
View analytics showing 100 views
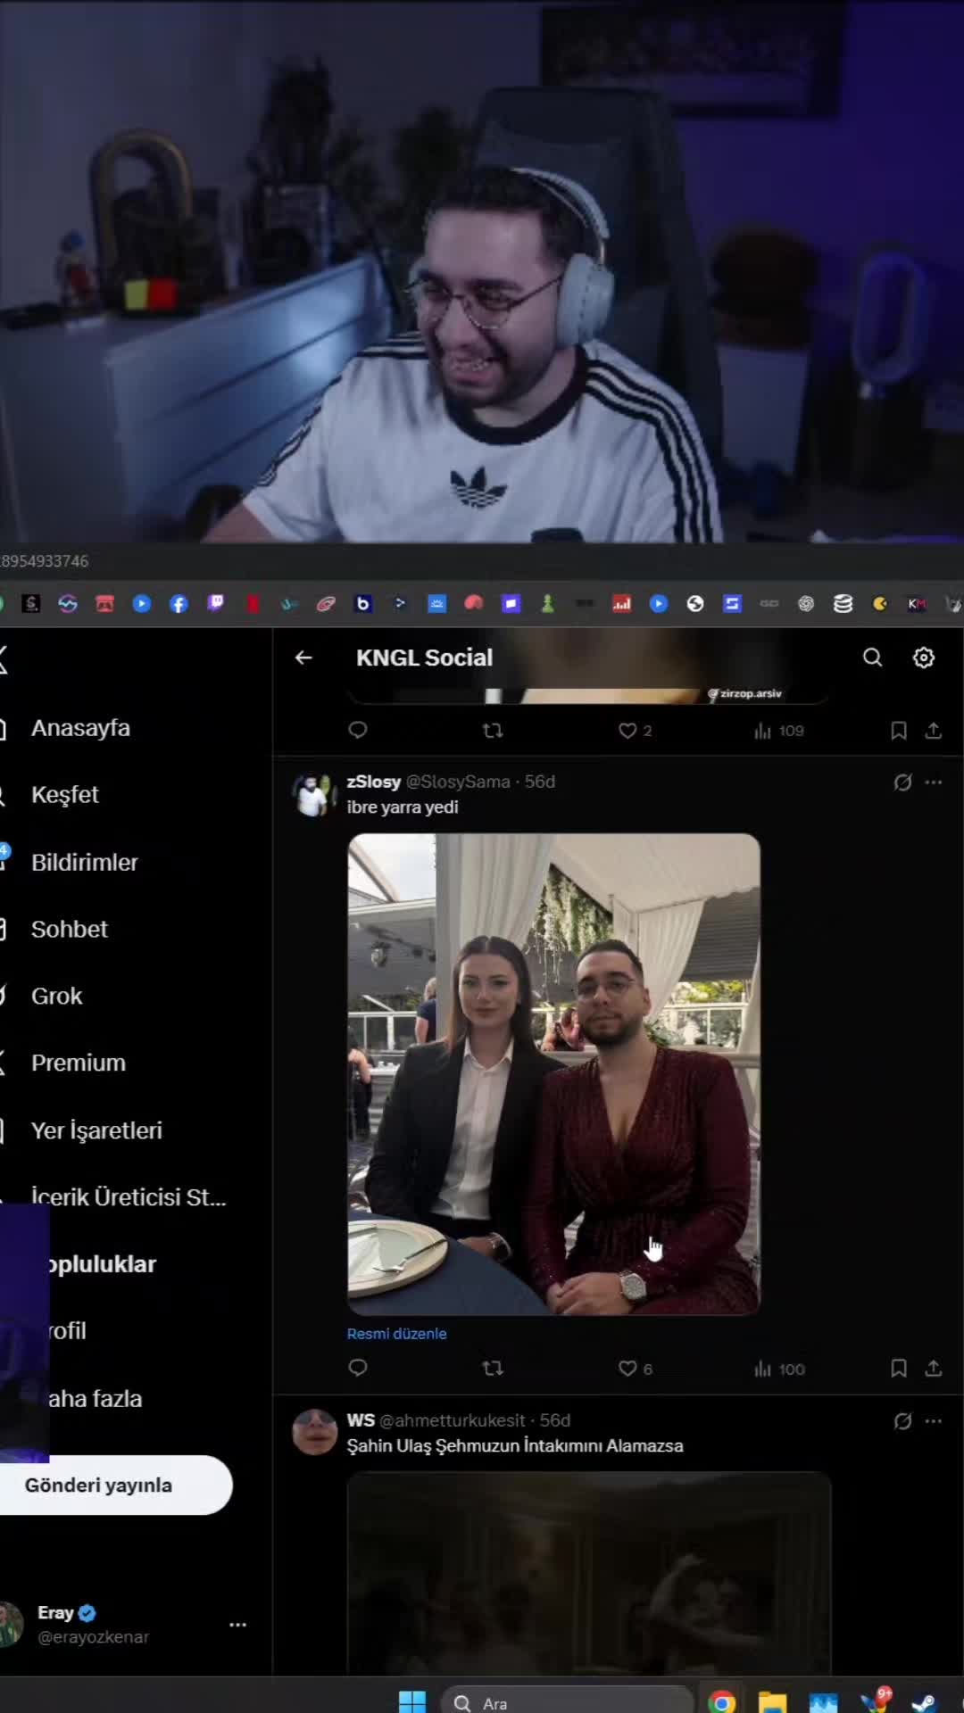[x=779, y=1369]
